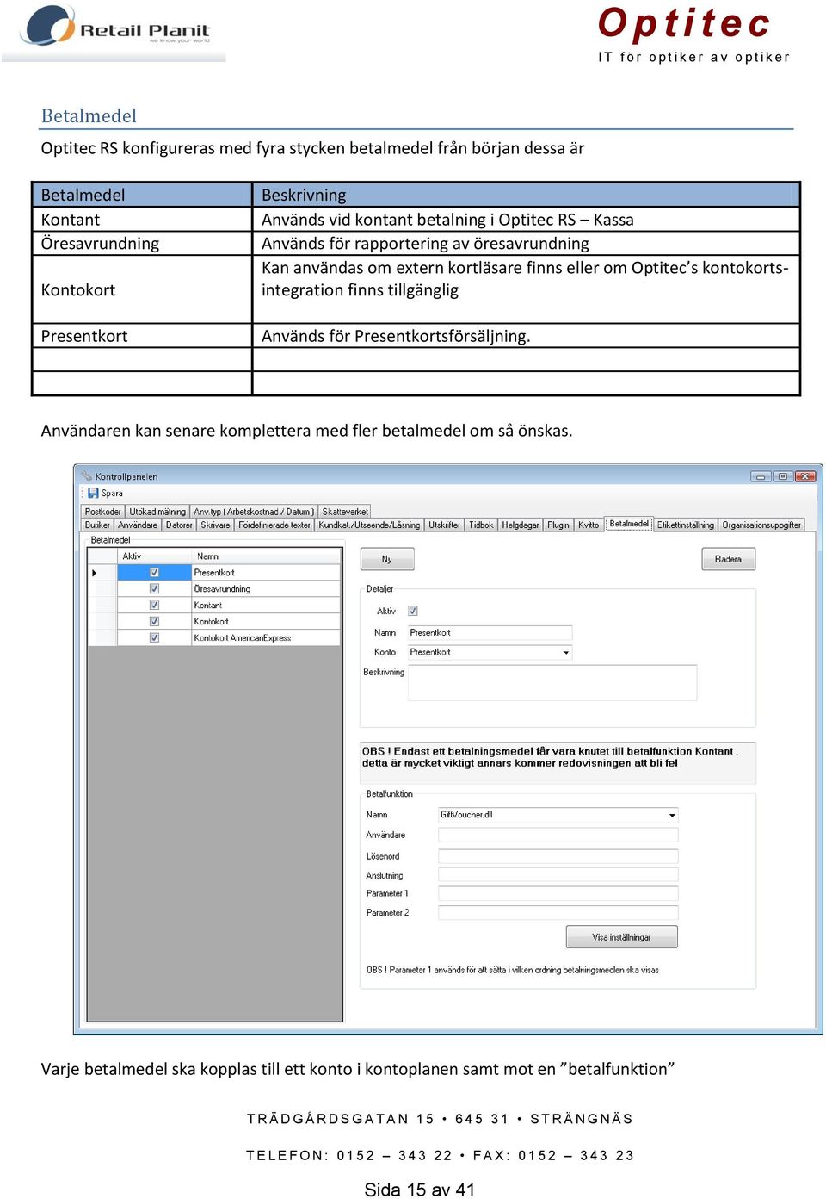Viewport: 826px width, 1199px height.
Task: Click the Spara save disk icon
Action: pyautogui.click(x=93, y=494)
